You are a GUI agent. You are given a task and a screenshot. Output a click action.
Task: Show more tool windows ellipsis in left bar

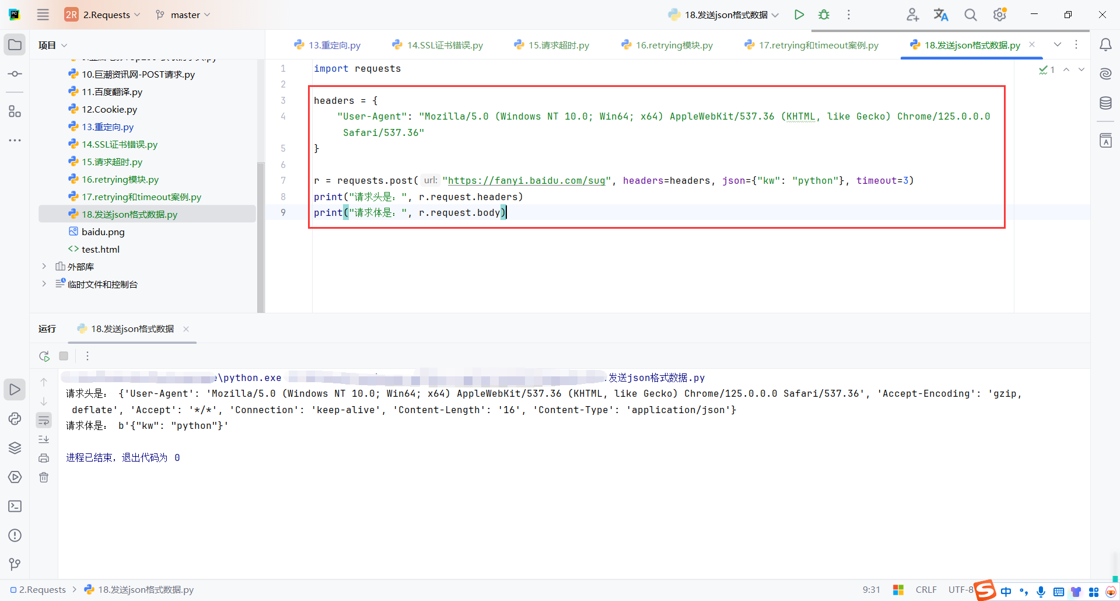15,141
